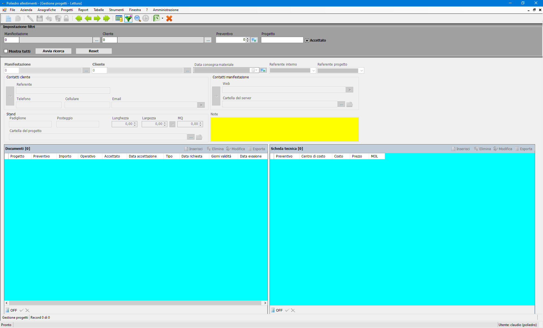Image resolution: width=543 pixels, height=328 pixels.
Task: Click the padlock toolbar icon
Action: [x=66, y=18]
